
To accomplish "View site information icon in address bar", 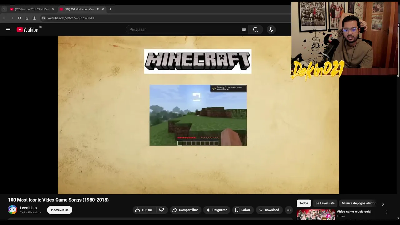I will click(43, 18).
